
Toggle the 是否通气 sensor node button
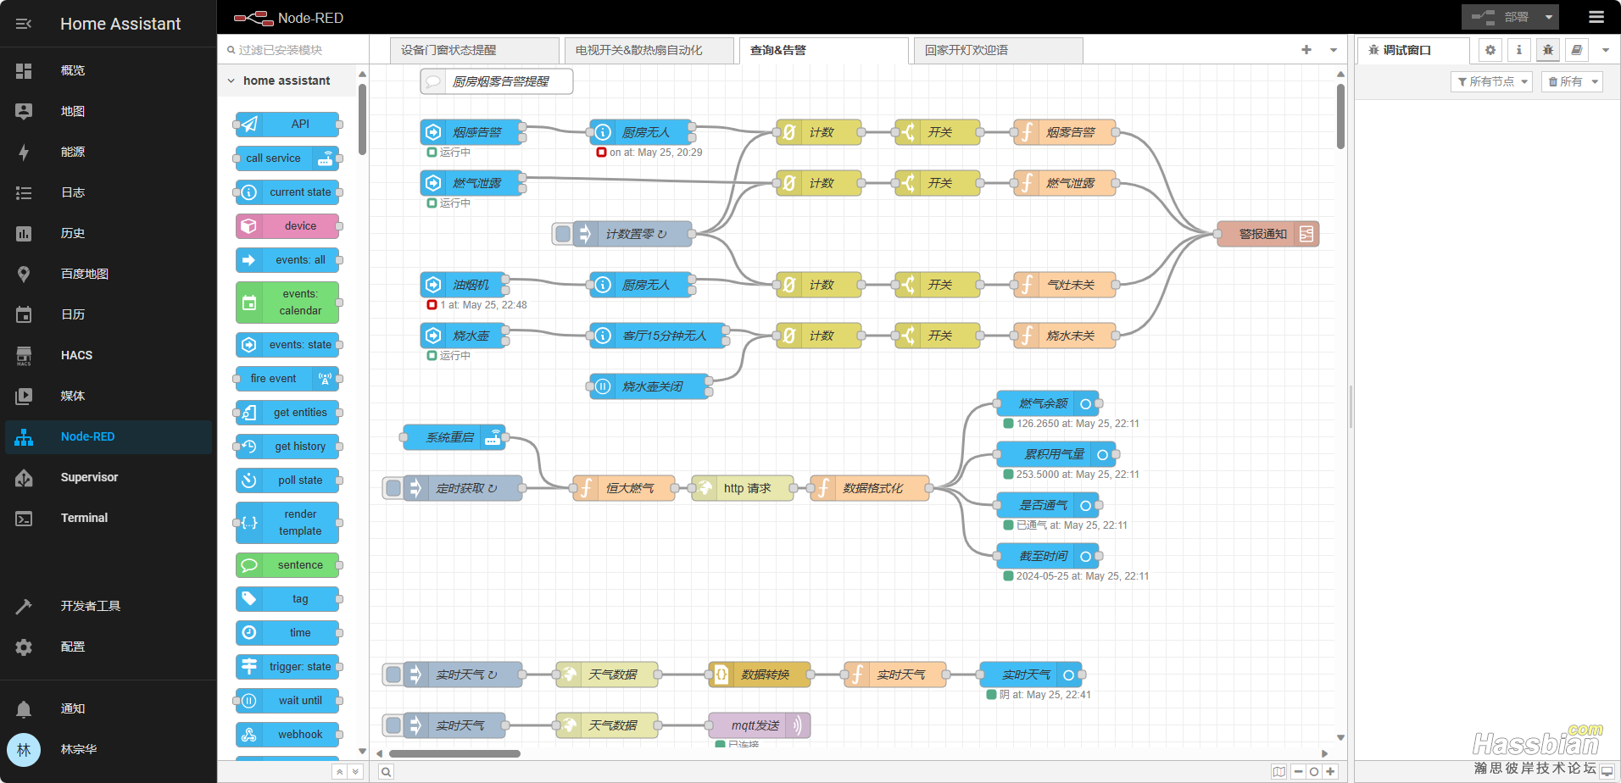[x=1086, y=505]
